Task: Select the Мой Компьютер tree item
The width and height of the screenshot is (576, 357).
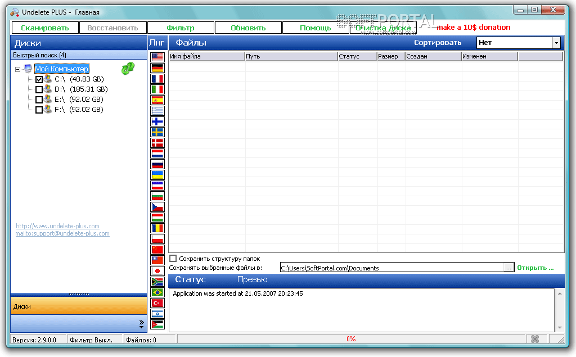Action: (62, 69)
